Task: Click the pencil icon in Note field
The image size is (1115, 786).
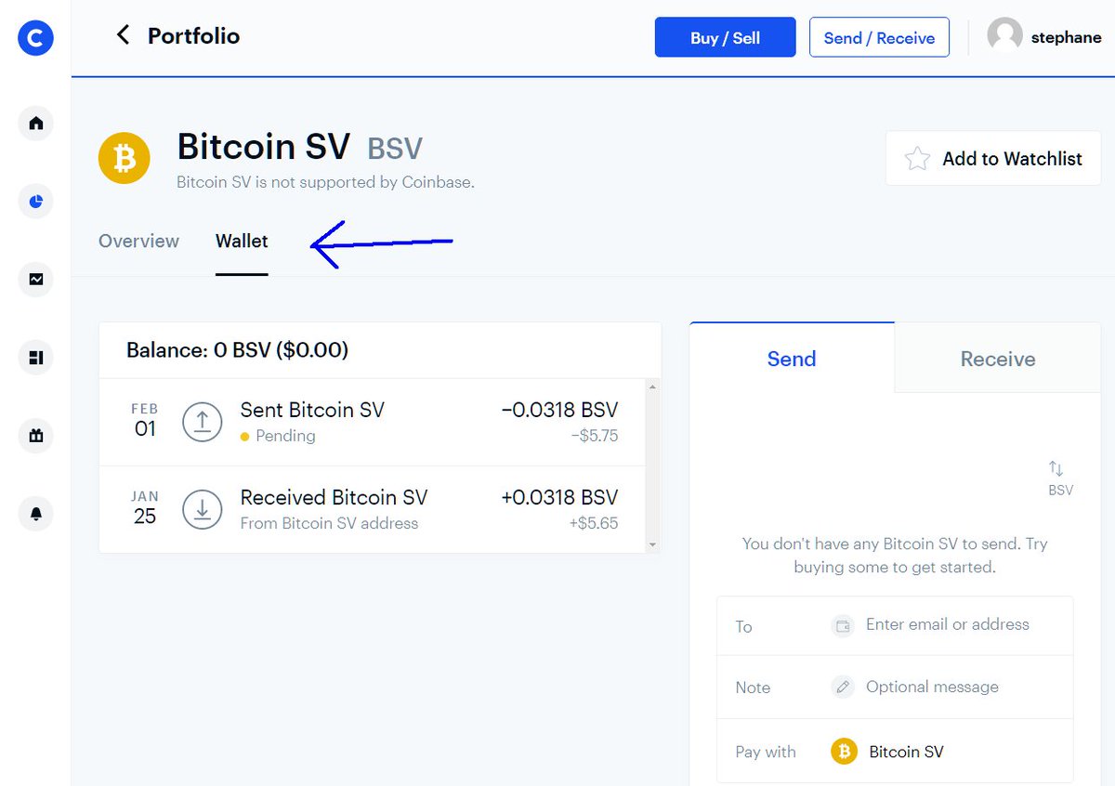Action: 843,688
